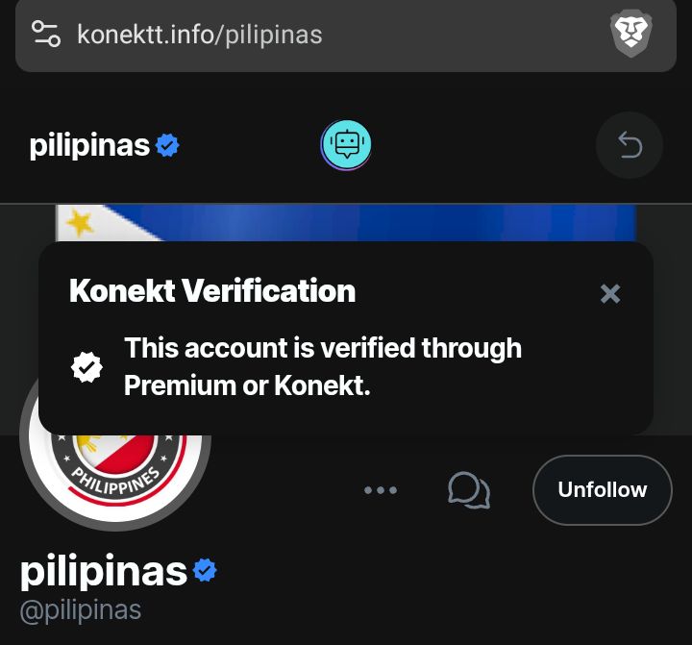Click the @pilipinas handle
692x645 pixels.
point(81,611)
